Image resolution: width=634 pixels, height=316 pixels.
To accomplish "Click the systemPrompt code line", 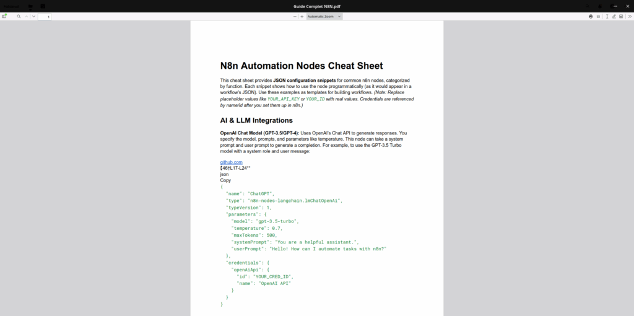I will [295, 242].
